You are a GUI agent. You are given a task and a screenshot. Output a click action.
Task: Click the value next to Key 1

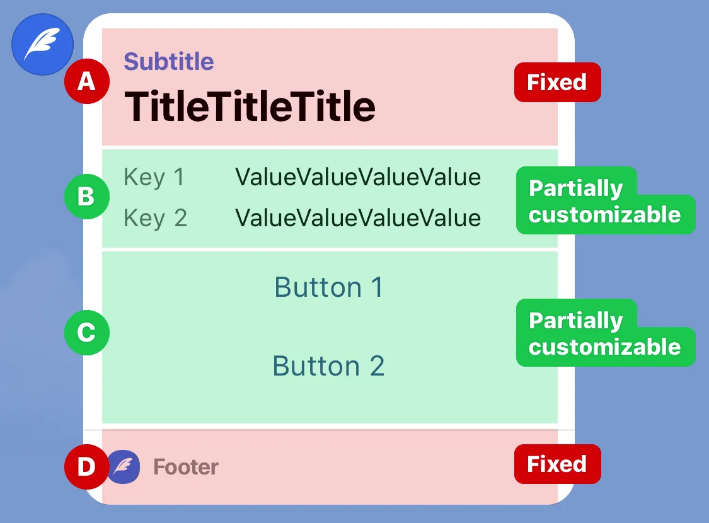[358, 177]
